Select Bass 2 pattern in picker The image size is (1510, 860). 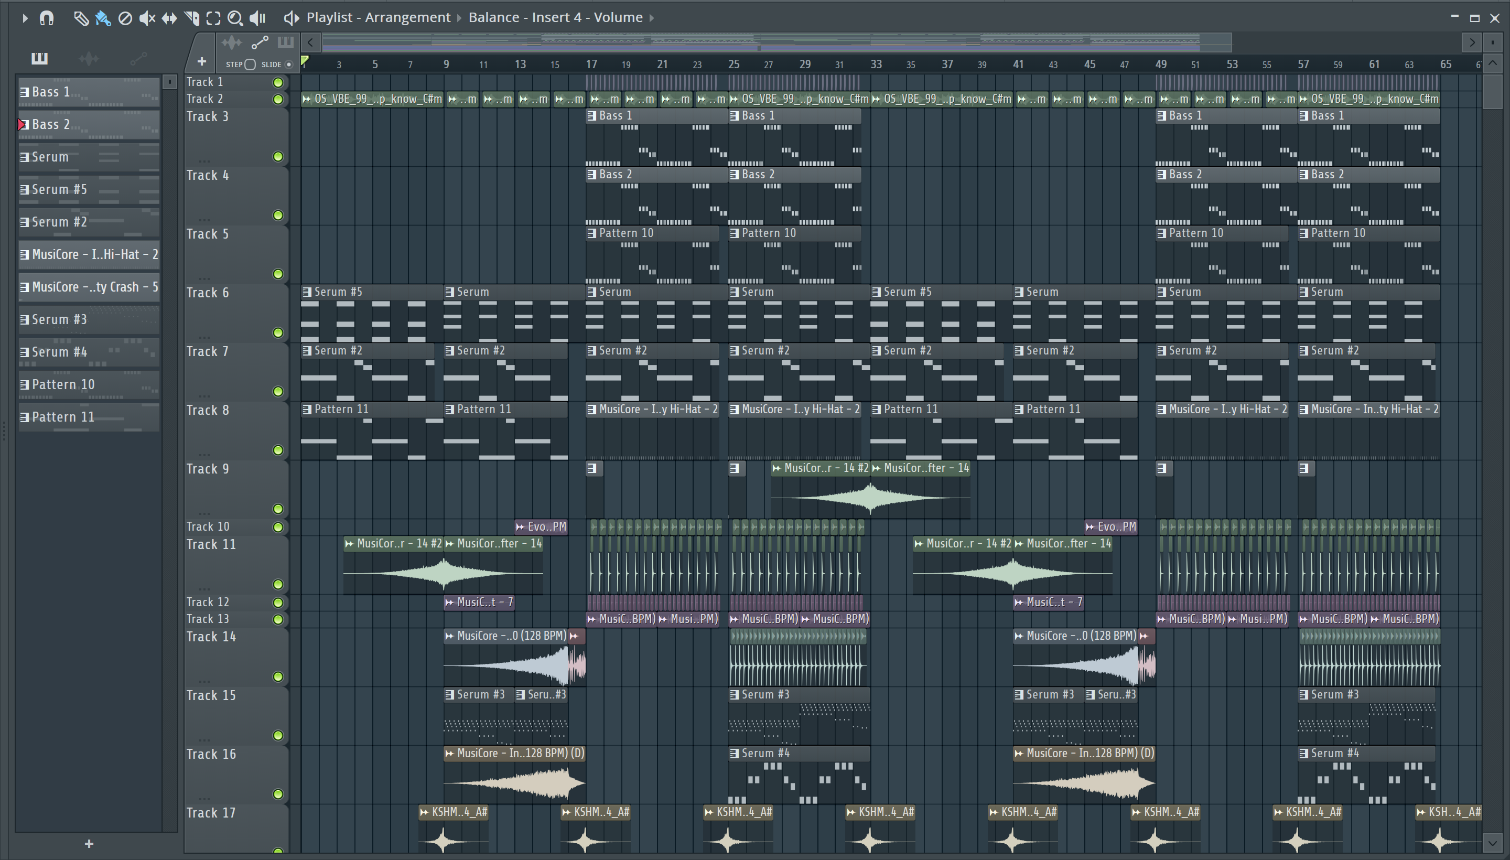tap(89, 125)
